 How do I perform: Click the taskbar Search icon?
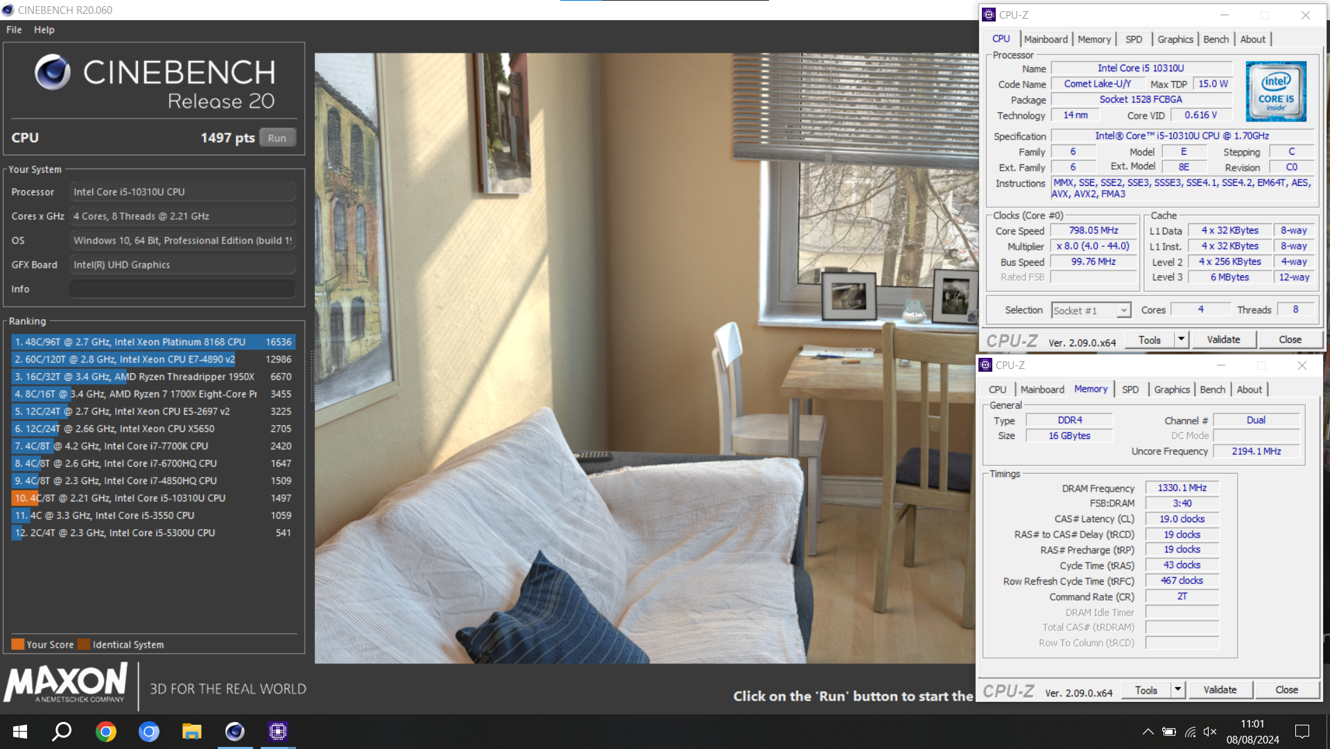click(x=62, y=732)
